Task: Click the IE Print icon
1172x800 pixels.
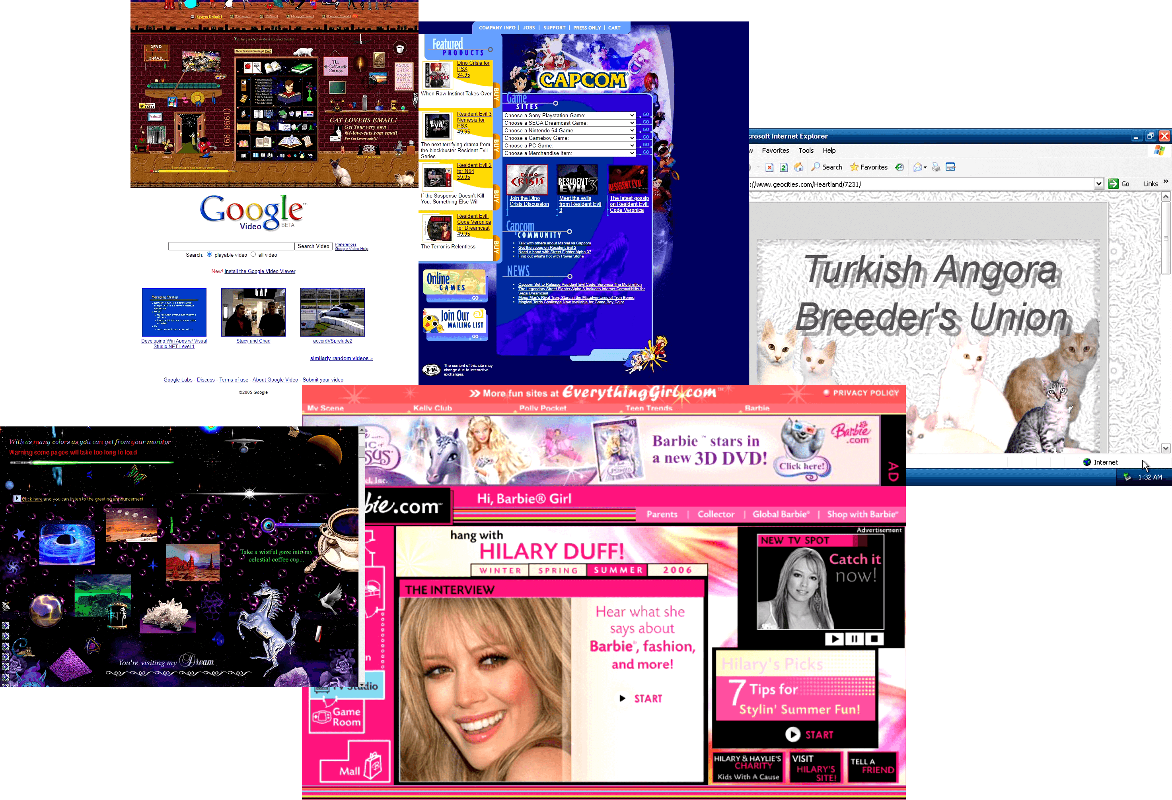Action: pyautogui.click(x=936, y=167)
